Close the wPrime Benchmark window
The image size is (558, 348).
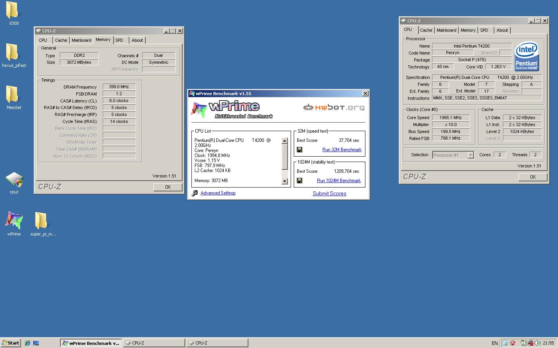tap(365, 94)
